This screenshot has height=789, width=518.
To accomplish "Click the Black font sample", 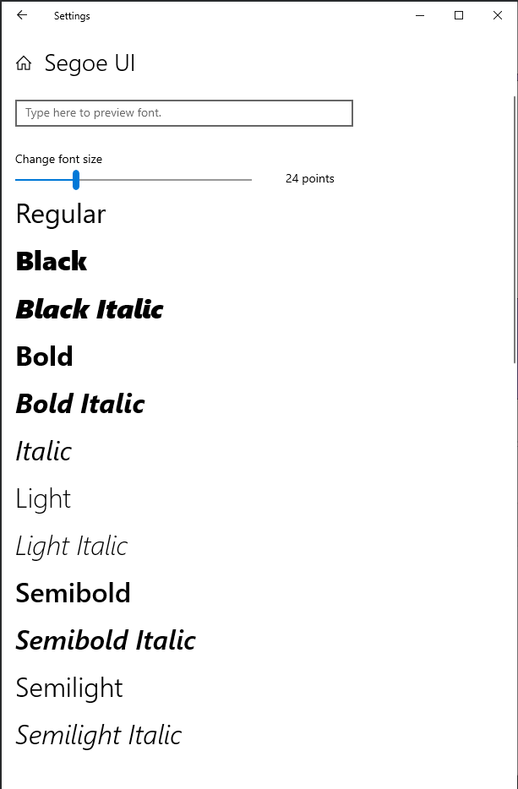I will coord(52,261).
